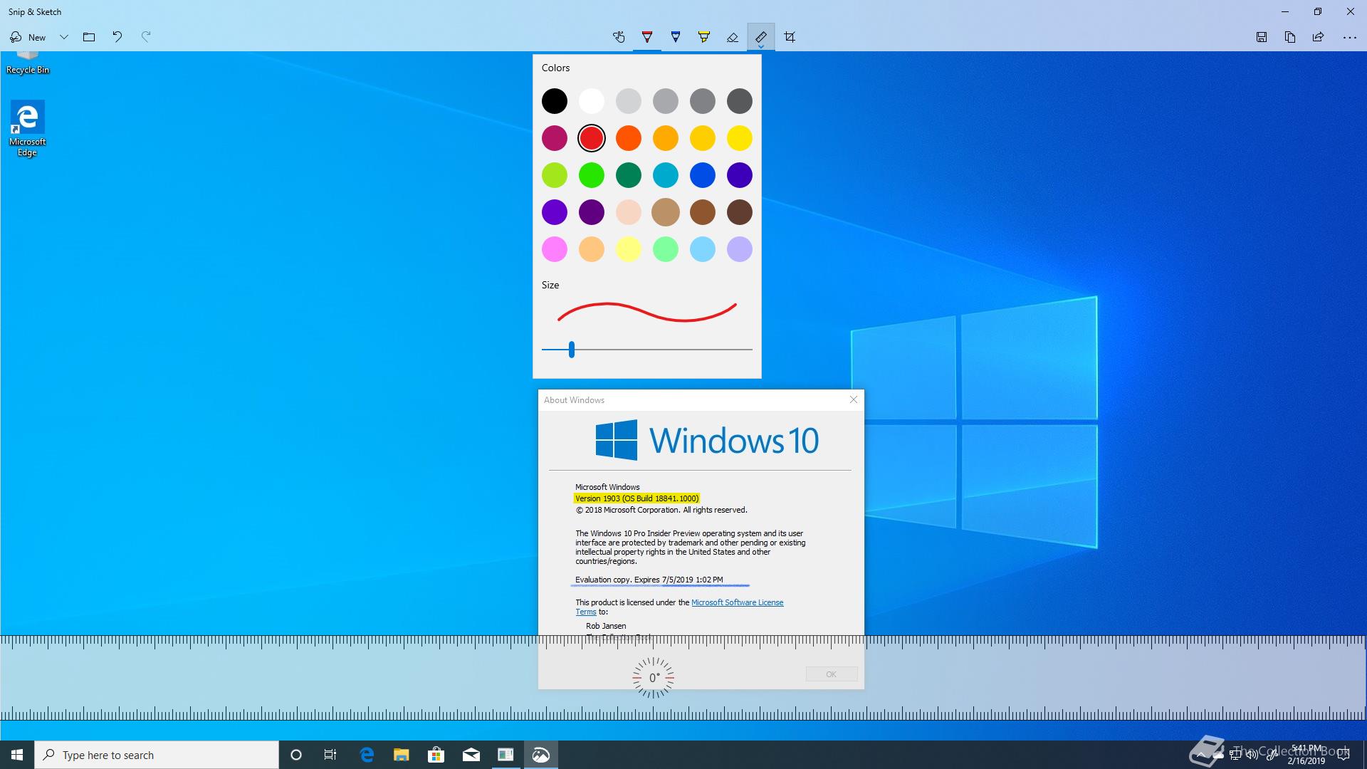The image size is (1367, 769).
Task: Click OK button in About Windows
Action: 832,674
